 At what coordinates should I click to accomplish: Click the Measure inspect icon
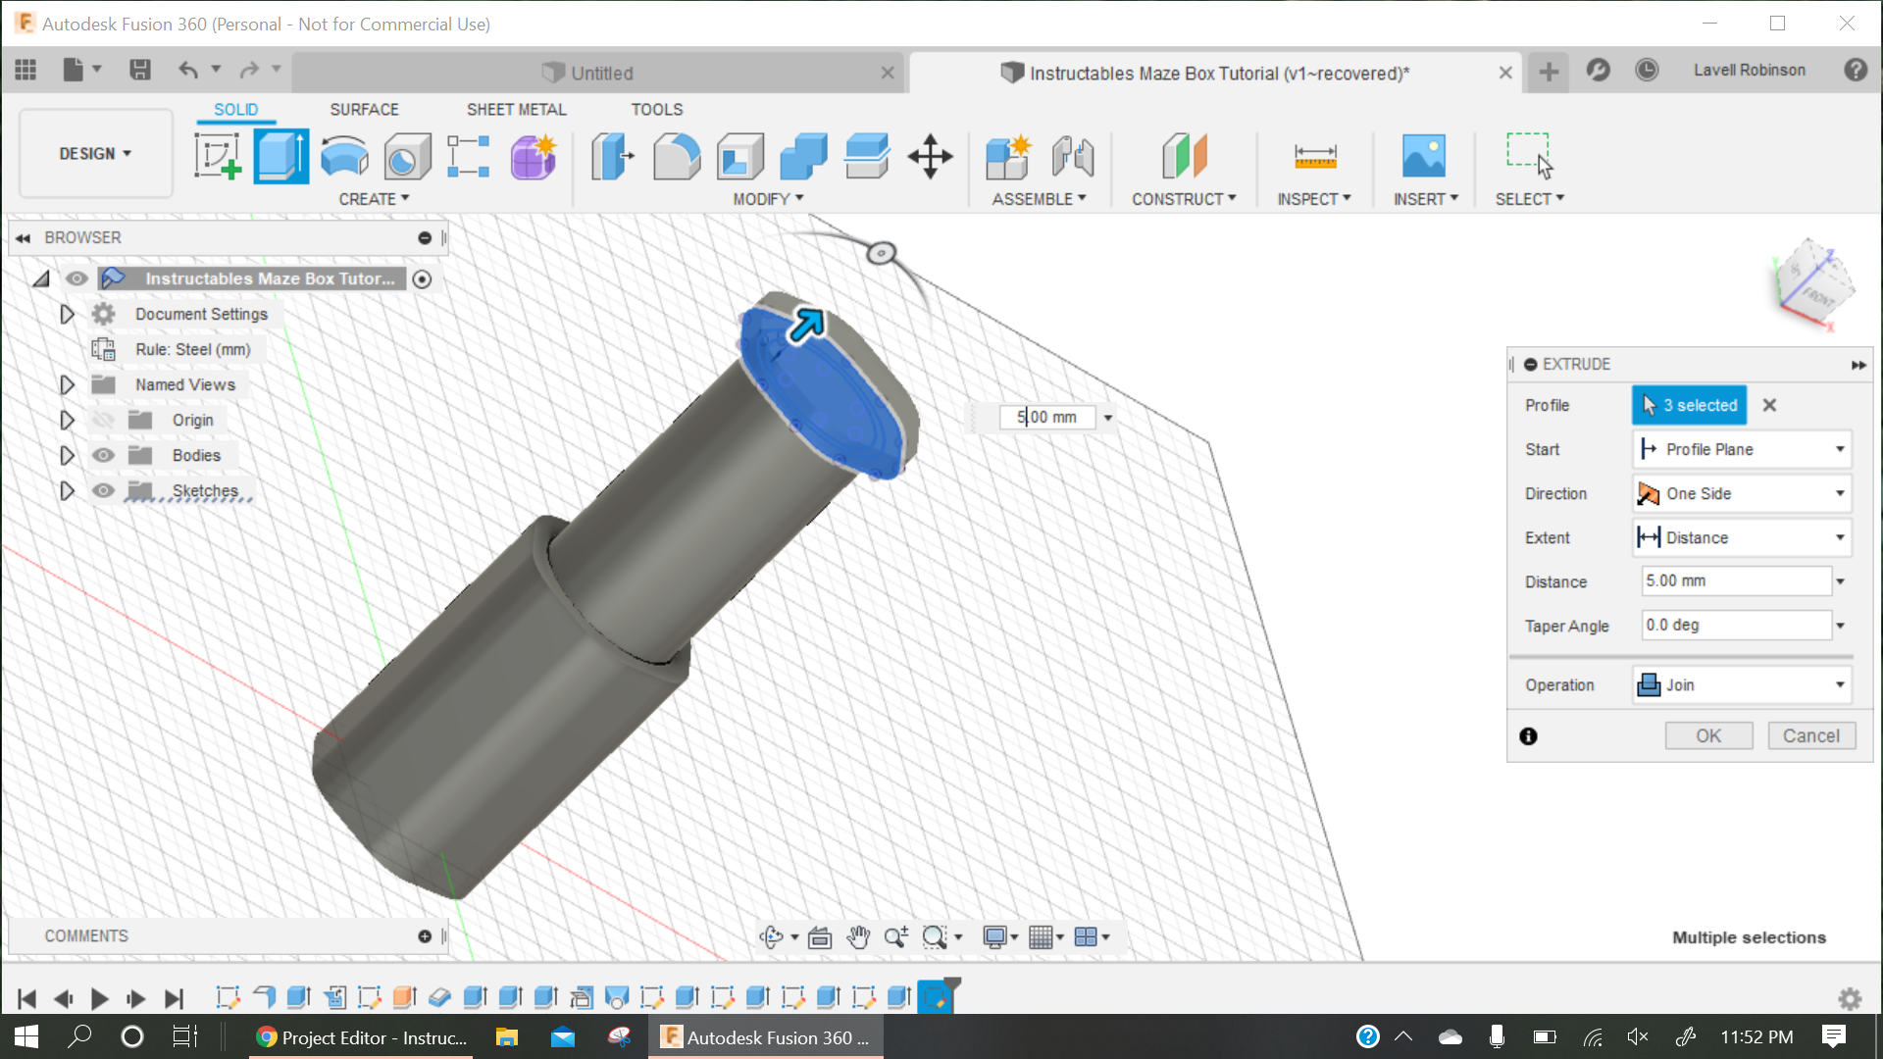click(1315, 157)
